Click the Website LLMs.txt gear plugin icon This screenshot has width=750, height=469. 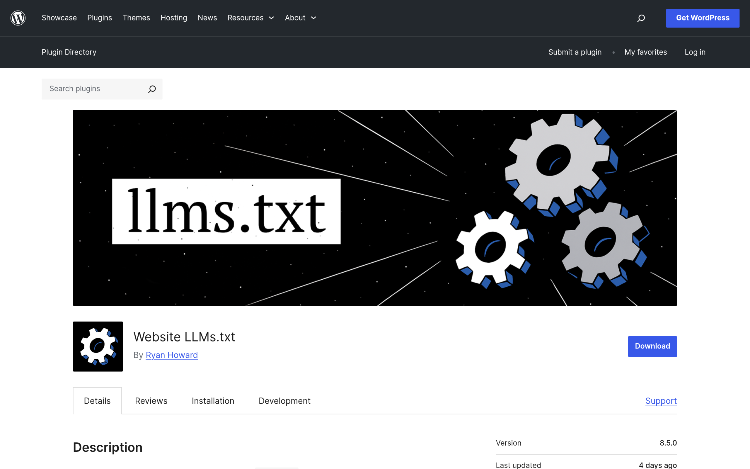(98, 346)
